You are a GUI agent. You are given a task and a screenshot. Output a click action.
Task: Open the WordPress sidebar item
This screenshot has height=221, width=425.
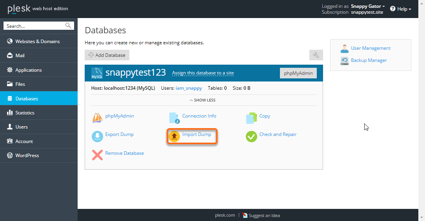click(27, 156)
